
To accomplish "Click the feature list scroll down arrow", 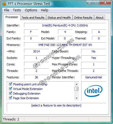I will pos(77,98).
